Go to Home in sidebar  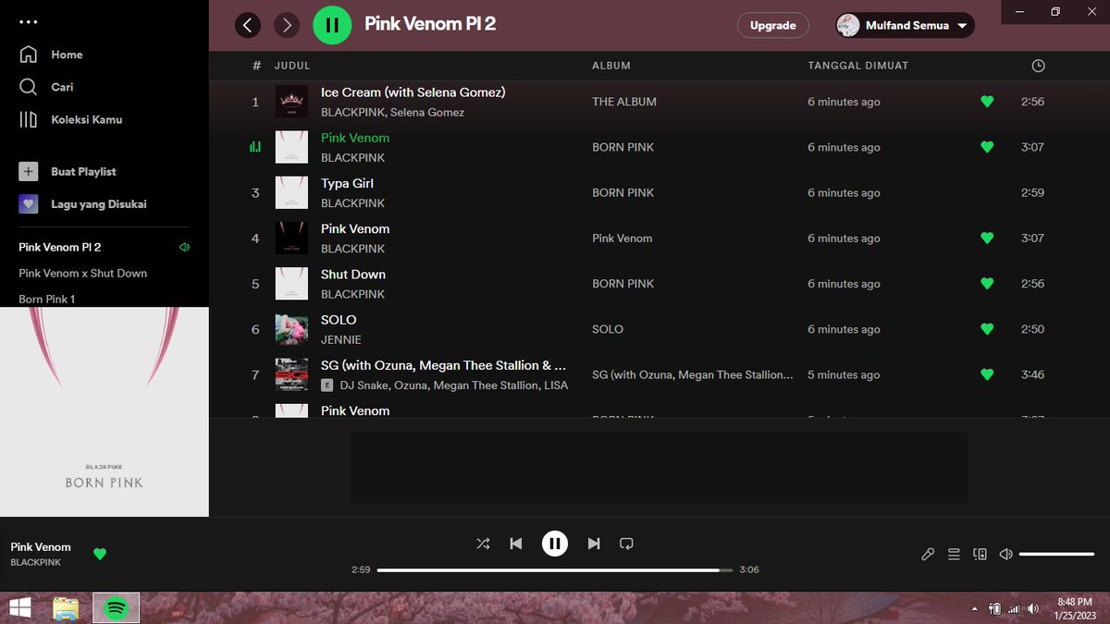(51, 55)
